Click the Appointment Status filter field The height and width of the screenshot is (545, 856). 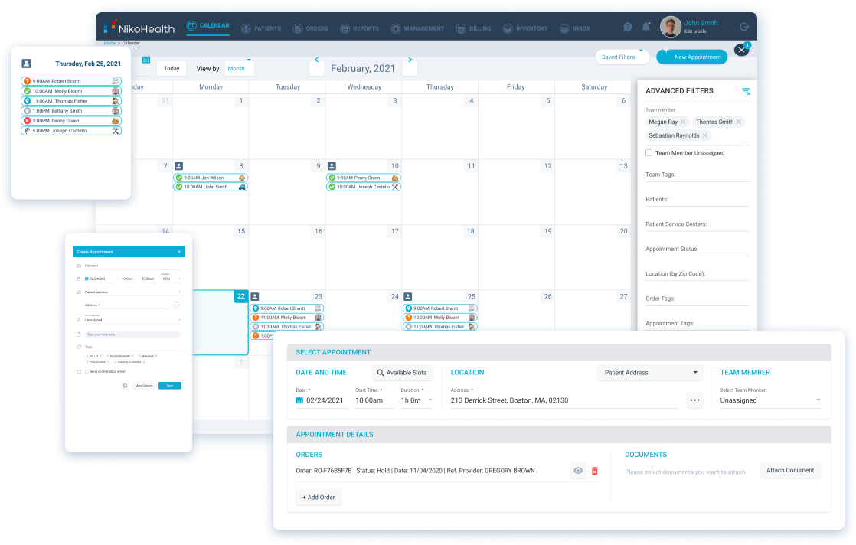tap(697, 250)
